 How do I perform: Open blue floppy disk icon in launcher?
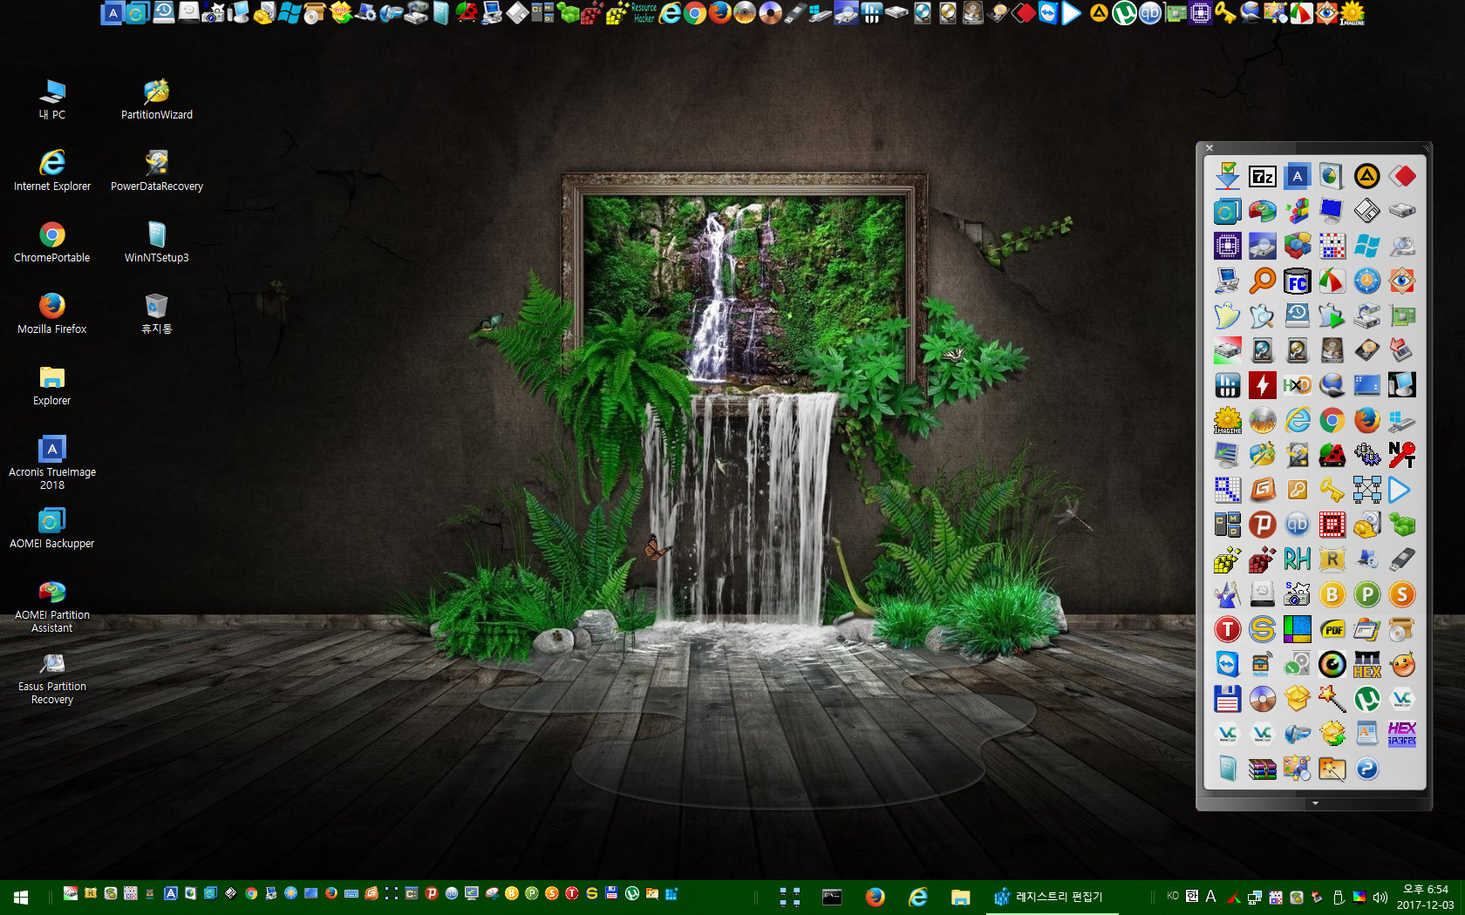pyautogui.click(x=1227, y=699)
